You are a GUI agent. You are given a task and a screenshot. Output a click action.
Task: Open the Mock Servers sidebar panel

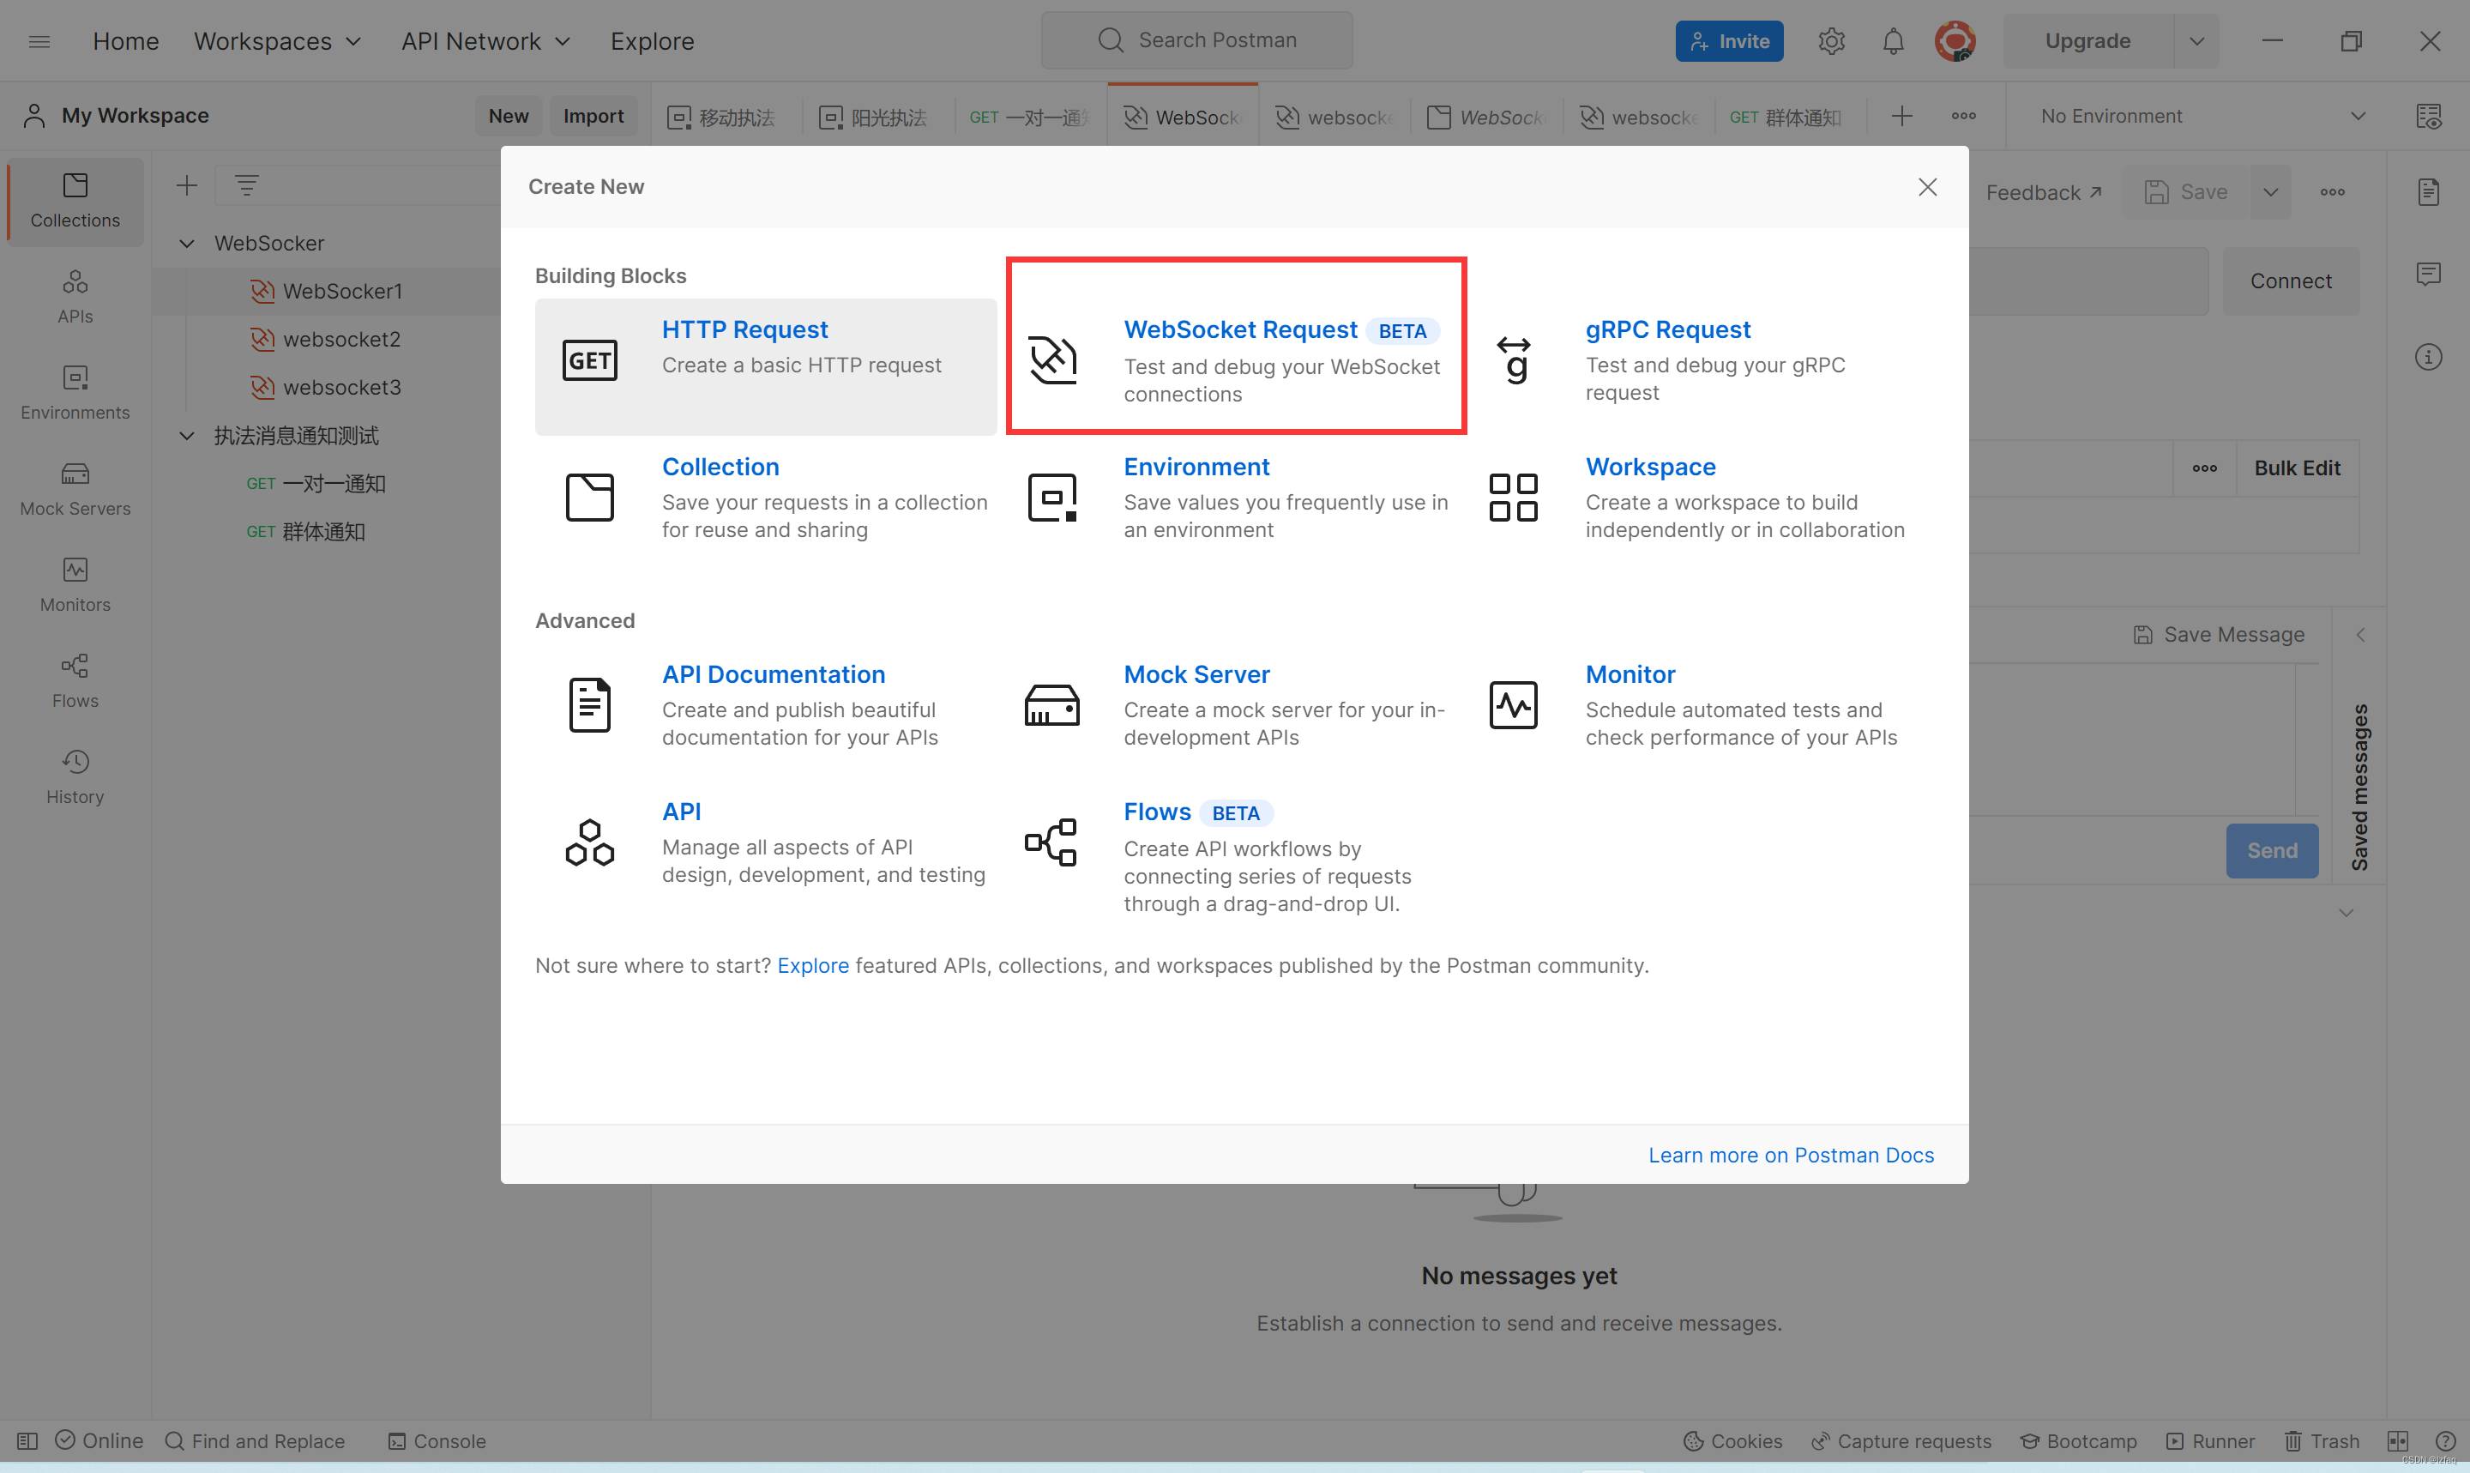(x=75, y=489)
